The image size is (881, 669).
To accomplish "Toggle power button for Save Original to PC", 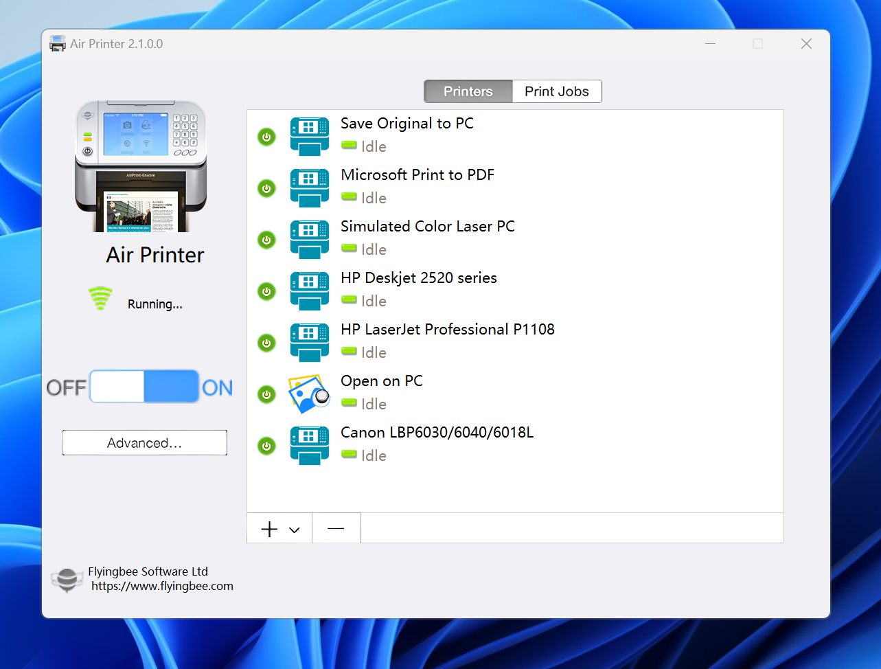I will click(266, 137).
